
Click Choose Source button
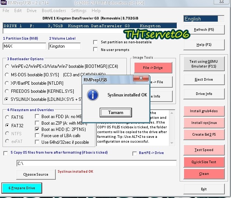[x=36, y=175]
